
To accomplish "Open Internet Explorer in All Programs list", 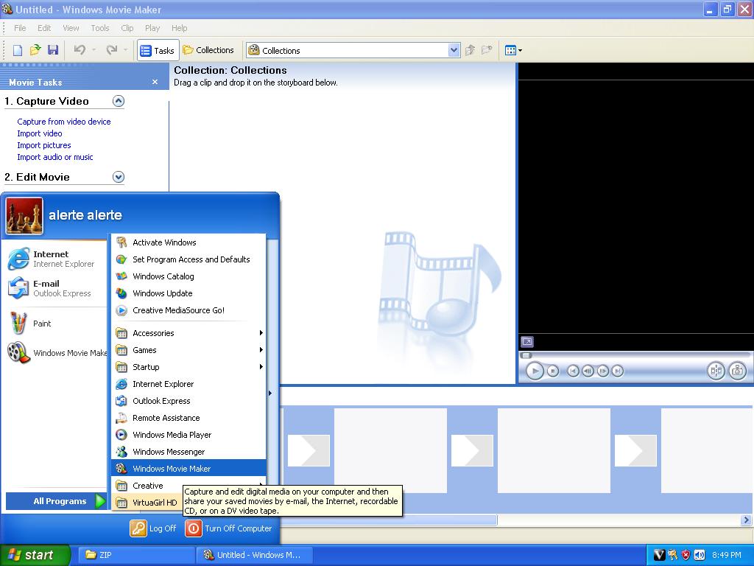I will click(x=188, y=384).
